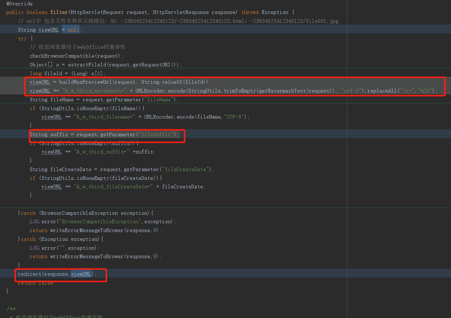The image size is (451, 318).
Task: Click writeErrorMessageToBrower call with code 9
Action: [87, 230]
